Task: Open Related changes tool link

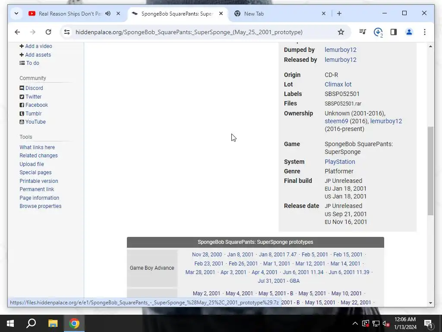Action: (38, 156)
